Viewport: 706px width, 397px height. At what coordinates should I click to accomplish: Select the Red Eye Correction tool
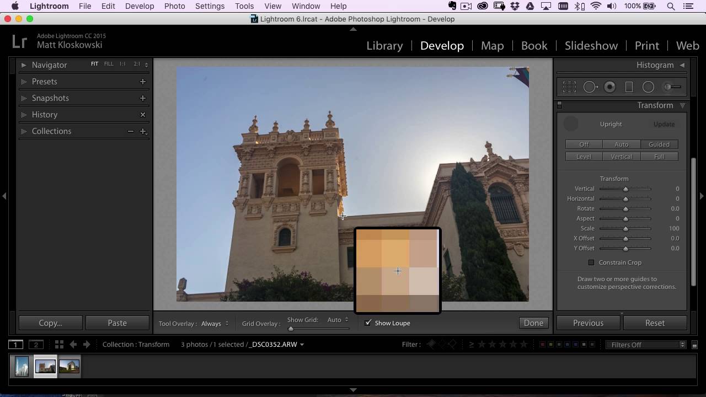pyautogui.click(x=609, y=87)
